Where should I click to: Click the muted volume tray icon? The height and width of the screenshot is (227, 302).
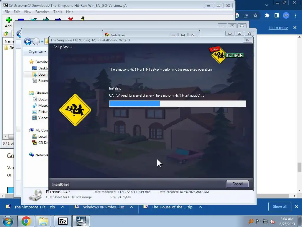coord(272,221)
